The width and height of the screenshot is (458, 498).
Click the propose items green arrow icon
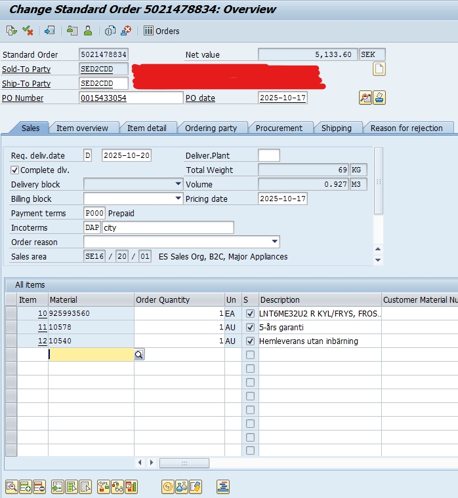58,487
